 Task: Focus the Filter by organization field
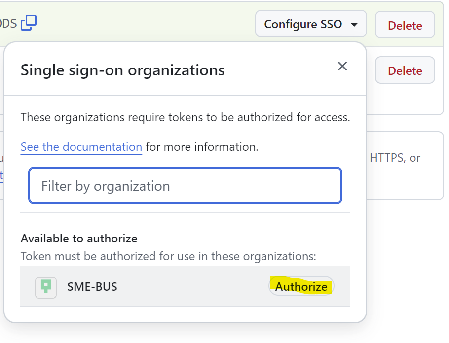185,185
